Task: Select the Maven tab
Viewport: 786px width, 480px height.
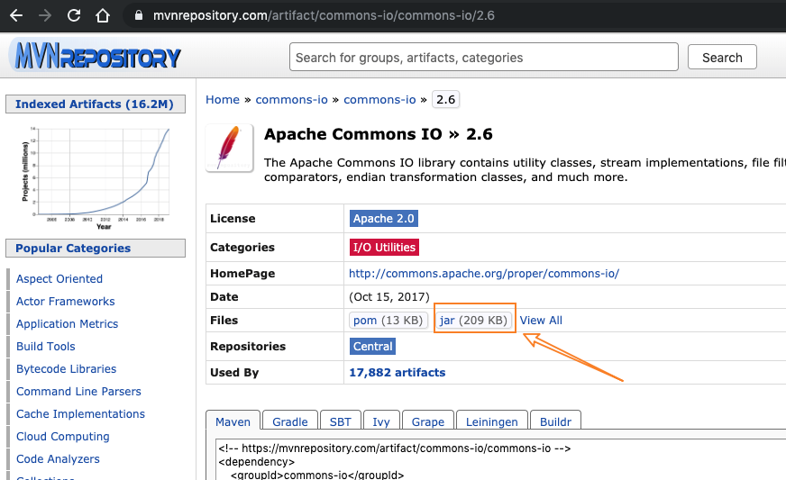Action: pos(233,421)
